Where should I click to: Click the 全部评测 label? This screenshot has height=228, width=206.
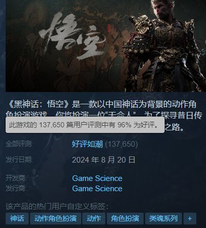tap(19, 144)
